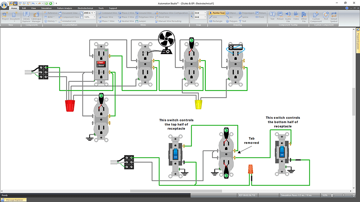Screen dimensions: 360x202
Task: Switch to the Simulation ribbon tab
Action: pyautogui.click(x=46, y=8)
